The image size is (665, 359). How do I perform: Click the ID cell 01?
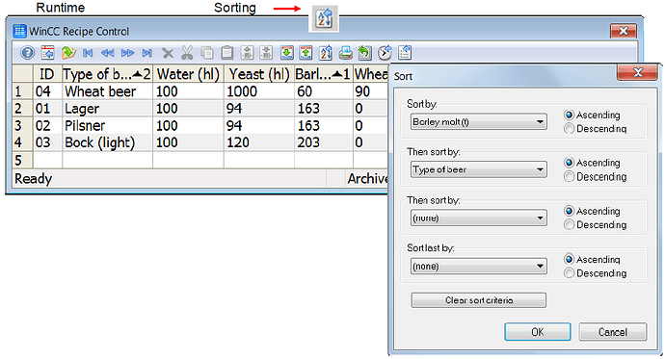click(47, 109)
